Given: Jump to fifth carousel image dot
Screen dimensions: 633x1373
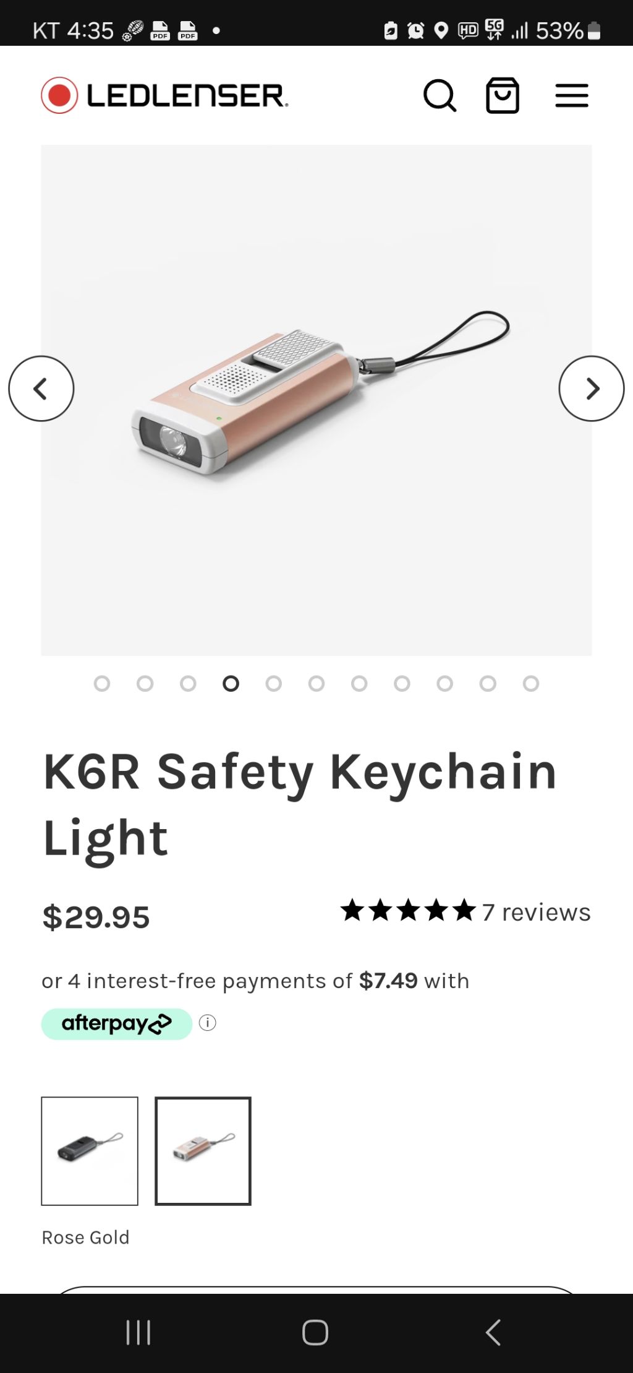Looking at the screenshot, I should [x=274, y=683].
